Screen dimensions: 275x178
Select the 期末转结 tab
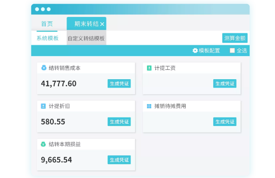click(x=86, y=24)
